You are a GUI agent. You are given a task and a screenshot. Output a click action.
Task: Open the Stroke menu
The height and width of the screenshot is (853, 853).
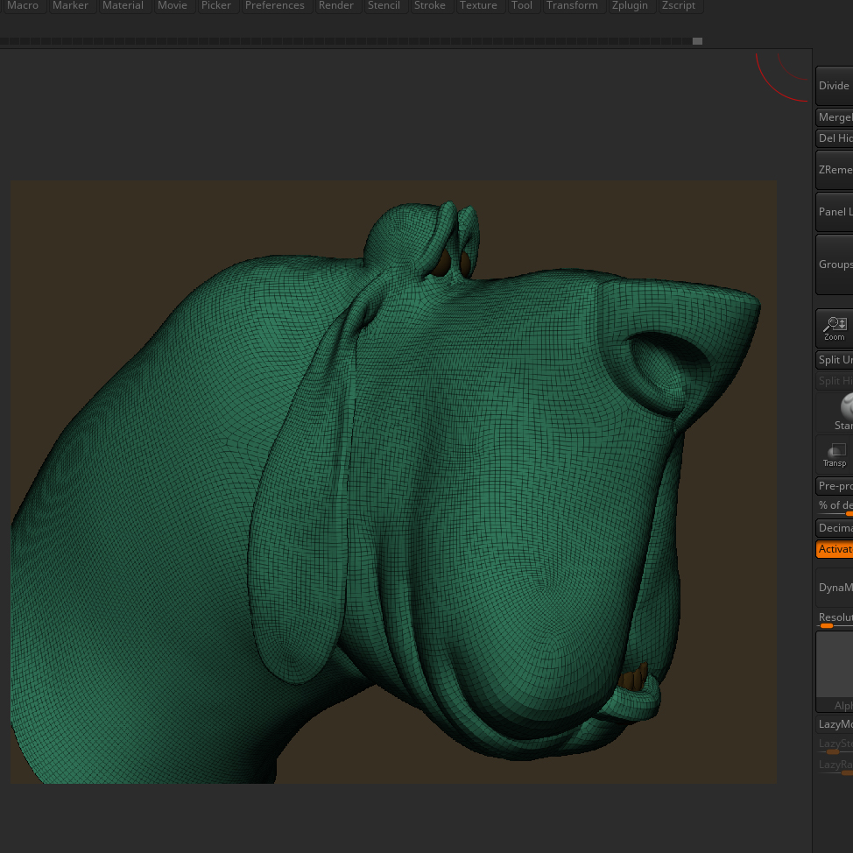(430, 5)
